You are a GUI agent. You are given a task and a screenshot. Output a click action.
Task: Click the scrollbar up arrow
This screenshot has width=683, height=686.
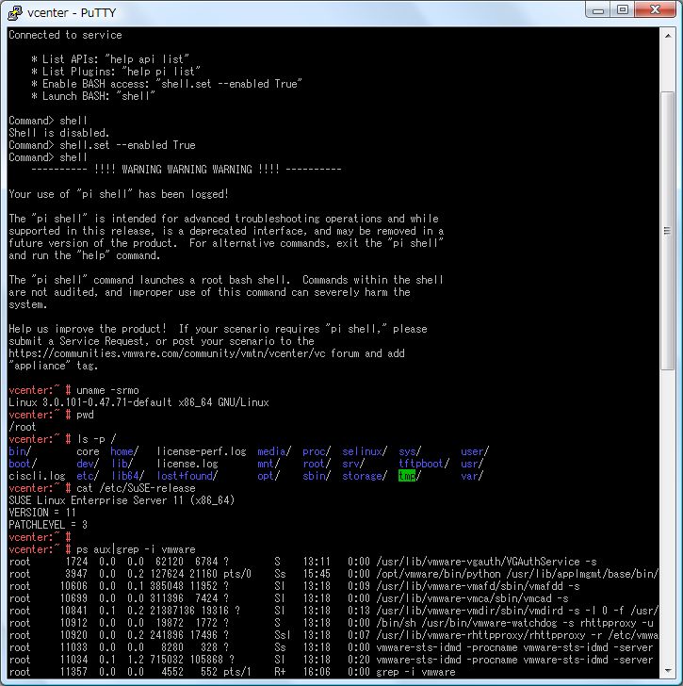[x=668, y=36]
